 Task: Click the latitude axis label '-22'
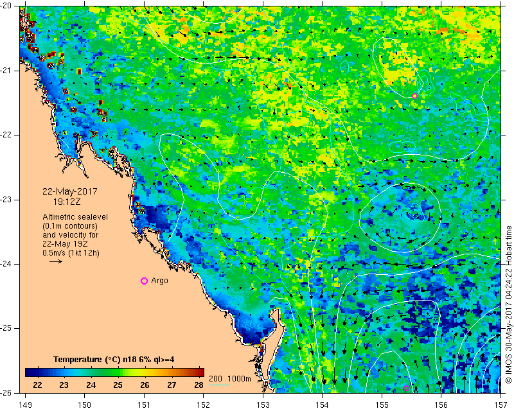click(6, 135)
